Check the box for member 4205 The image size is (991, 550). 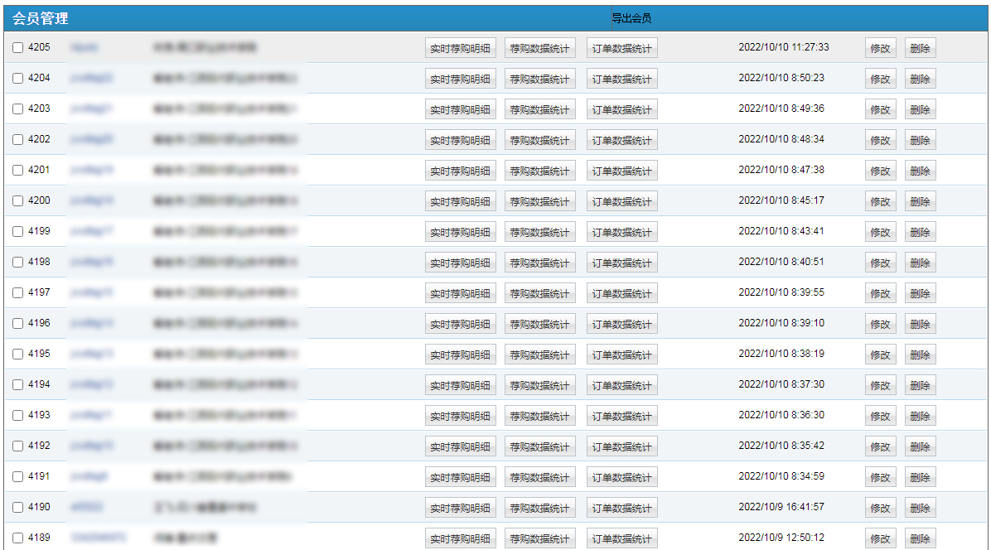pos(18,48)
